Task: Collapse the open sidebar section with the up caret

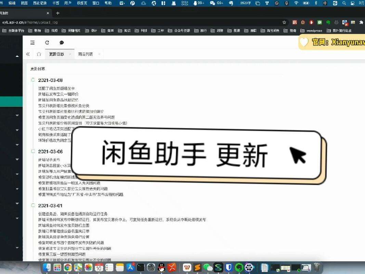Action: (17, 56)
